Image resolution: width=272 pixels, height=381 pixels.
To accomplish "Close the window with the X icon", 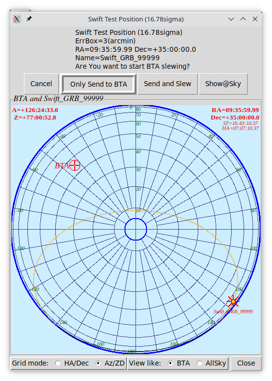I will (x=255, y=19).
